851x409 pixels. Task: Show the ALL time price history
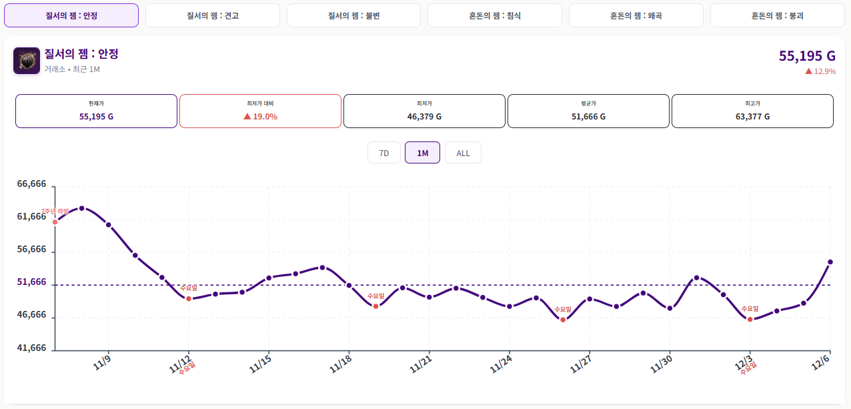(x=463, y=153)
